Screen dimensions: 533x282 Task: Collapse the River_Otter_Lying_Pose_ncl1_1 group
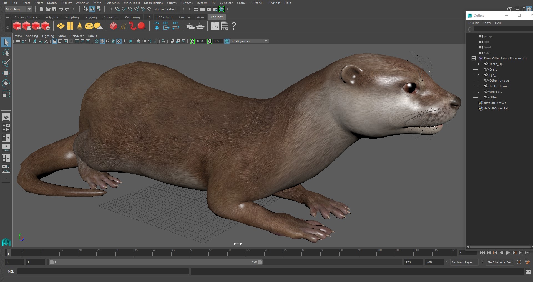pos(474,58)
